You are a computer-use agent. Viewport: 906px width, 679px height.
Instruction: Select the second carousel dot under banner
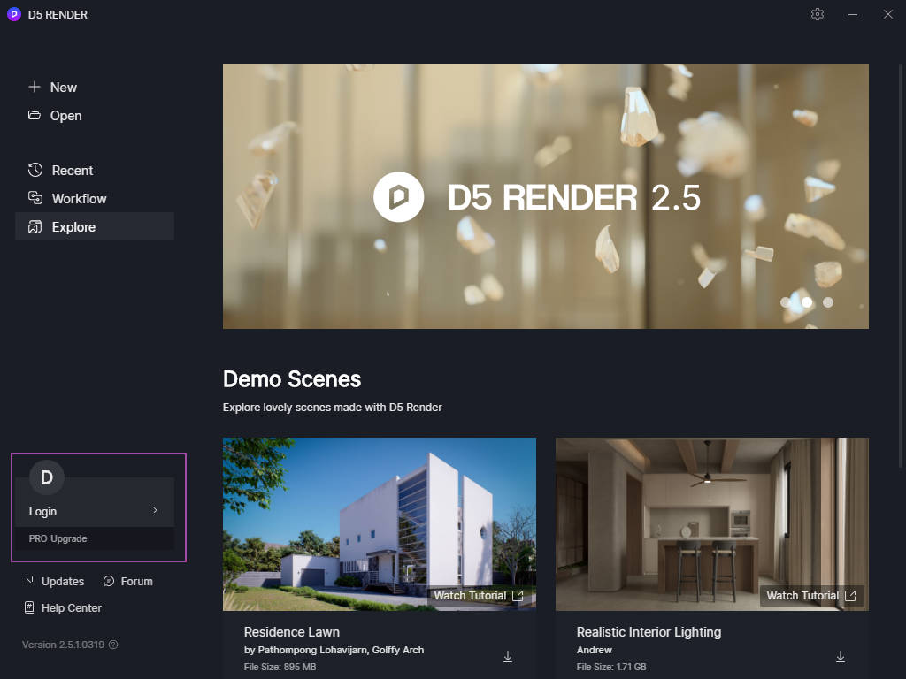806,301
